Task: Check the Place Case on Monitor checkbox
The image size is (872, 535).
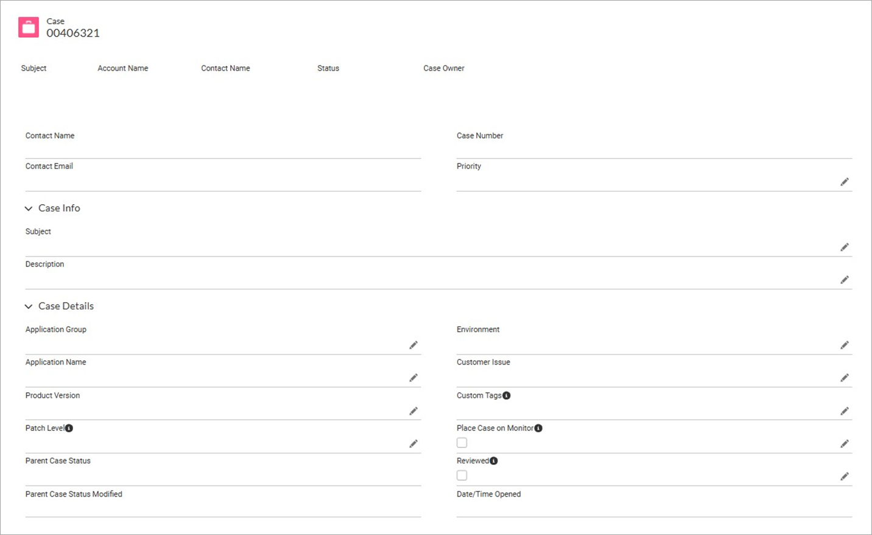Action: [x=462, y=442]
